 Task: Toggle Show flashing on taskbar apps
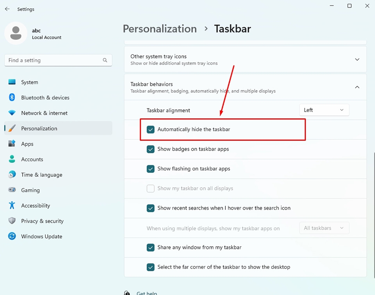(x=150, y=169)
